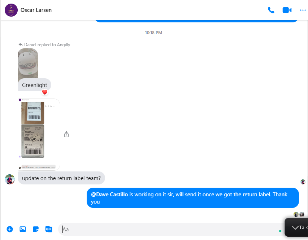Open more actions with the plus icon
This screenshot has width=308, height=240.
10,229
